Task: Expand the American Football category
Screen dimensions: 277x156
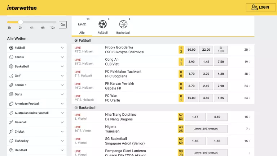Action: 62,104
